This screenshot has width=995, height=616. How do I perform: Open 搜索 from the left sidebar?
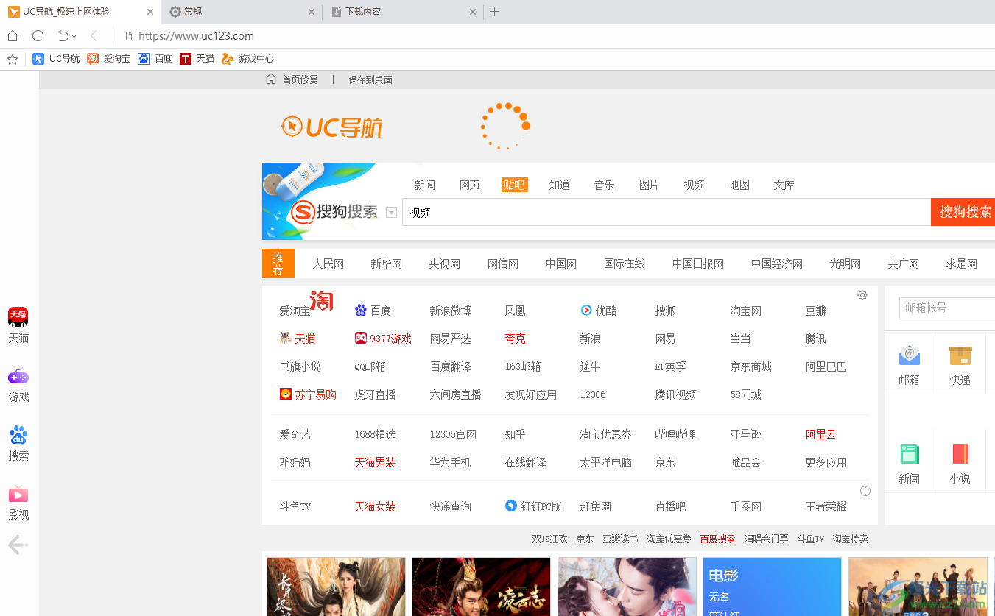18,444
